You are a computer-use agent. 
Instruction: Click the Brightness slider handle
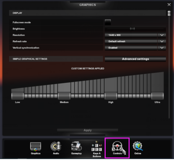click(132, 29)
